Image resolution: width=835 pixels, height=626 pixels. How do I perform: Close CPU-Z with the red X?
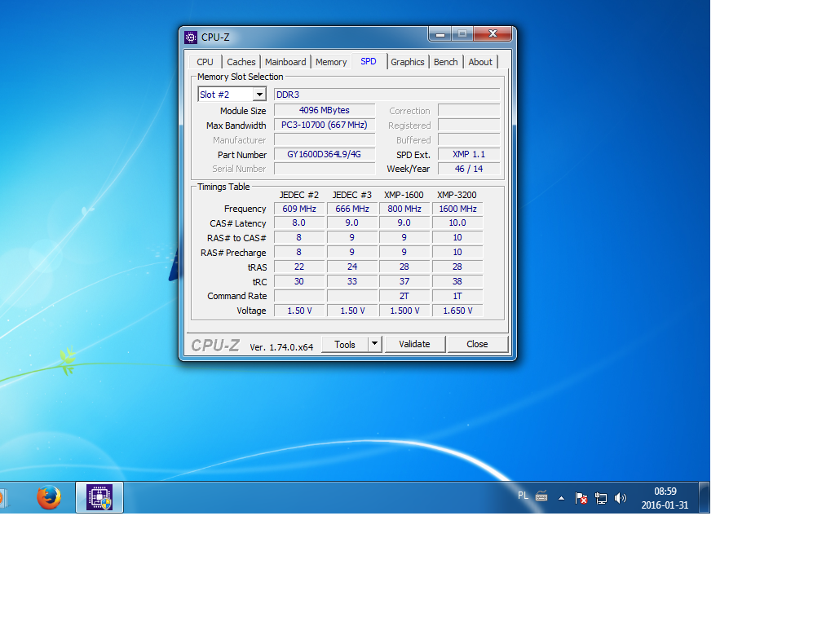[x=493, y=34]
